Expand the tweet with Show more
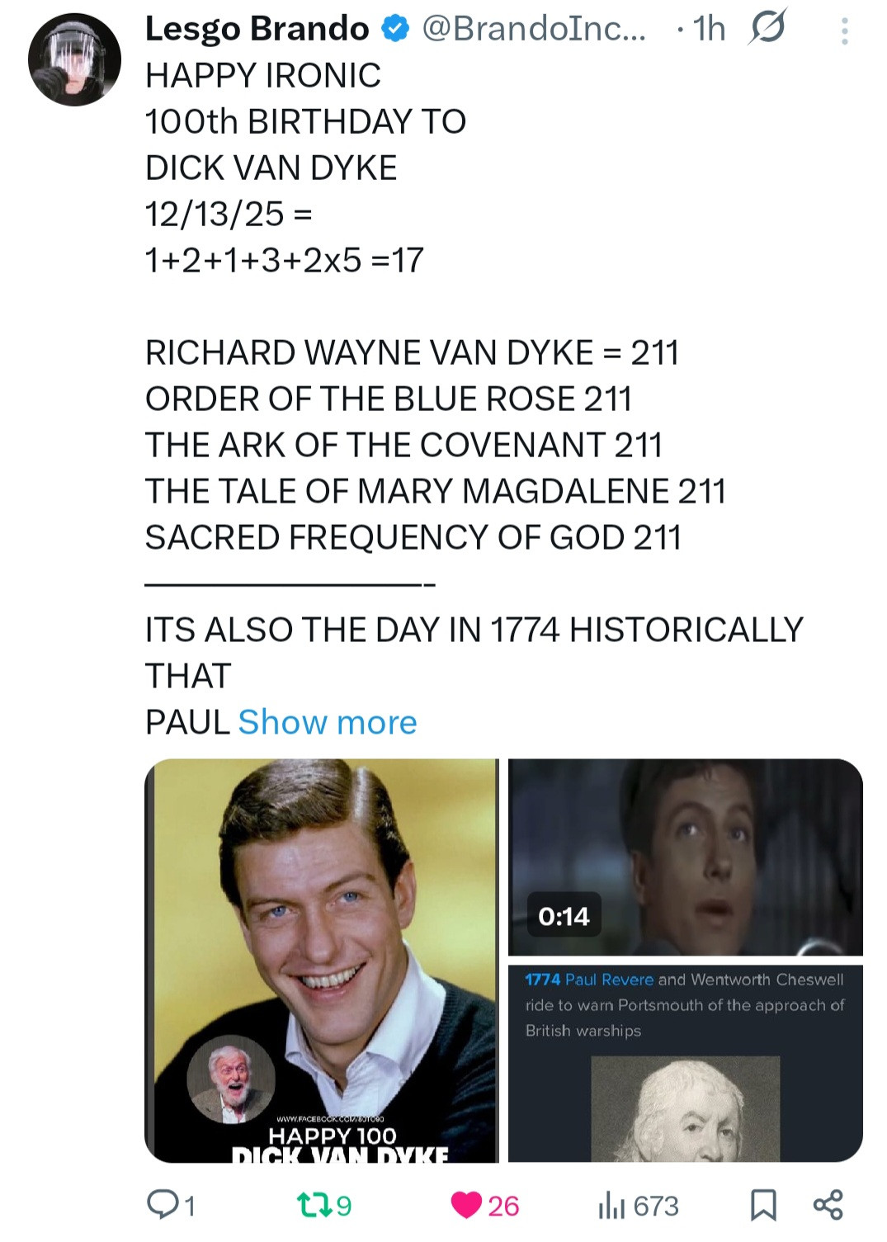The image size is (887, 1242). [328, 722]
